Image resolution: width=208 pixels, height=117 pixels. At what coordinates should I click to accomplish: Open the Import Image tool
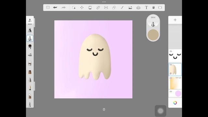pos(130,7)
